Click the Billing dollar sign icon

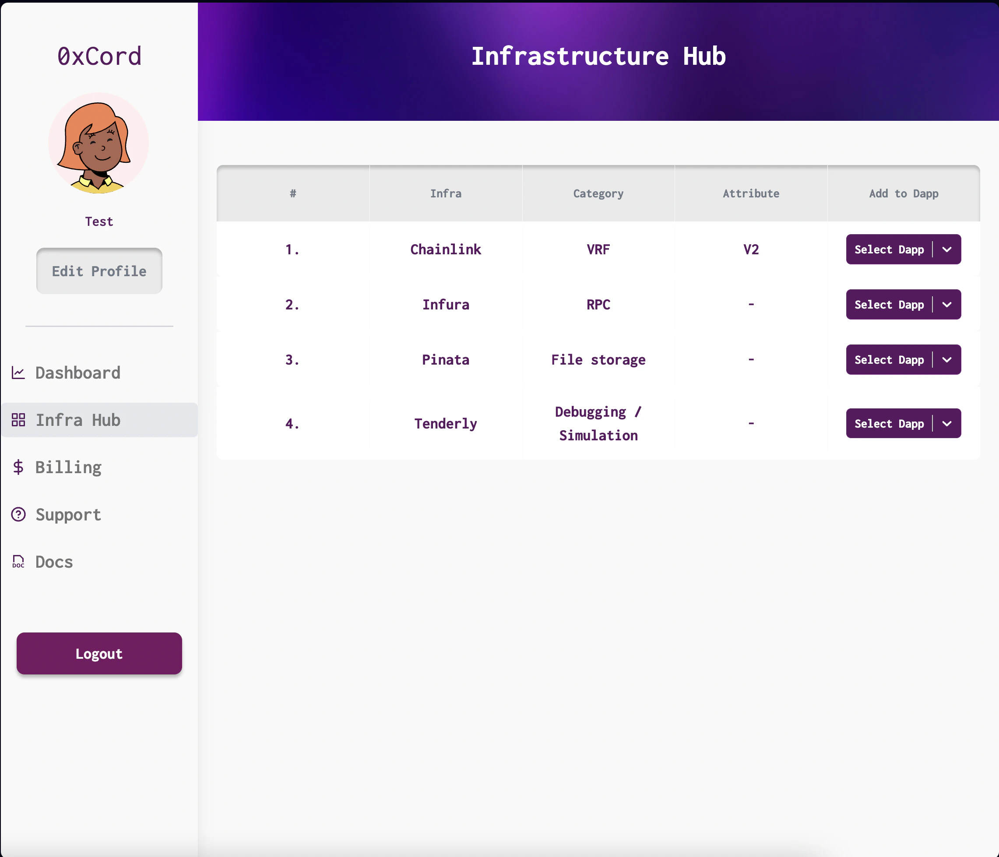click(x=18, y=467)
